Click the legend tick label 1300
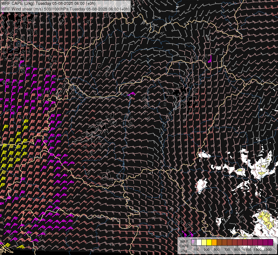Viewport: 278px width, 255px height. click(258, 250)
